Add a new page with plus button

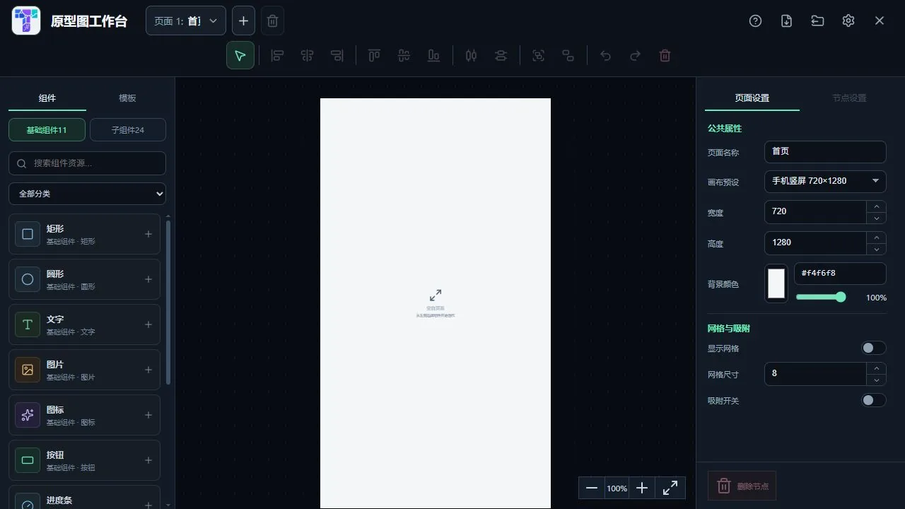click(x=243, y=21)
